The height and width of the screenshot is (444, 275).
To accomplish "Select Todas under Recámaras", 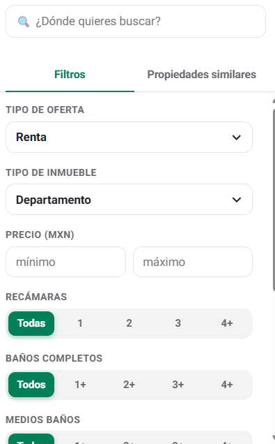I will click(x=31, y=323).
